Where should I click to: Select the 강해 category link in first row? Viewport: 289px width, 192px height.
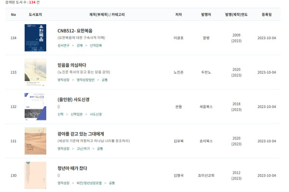click(79, 45)
